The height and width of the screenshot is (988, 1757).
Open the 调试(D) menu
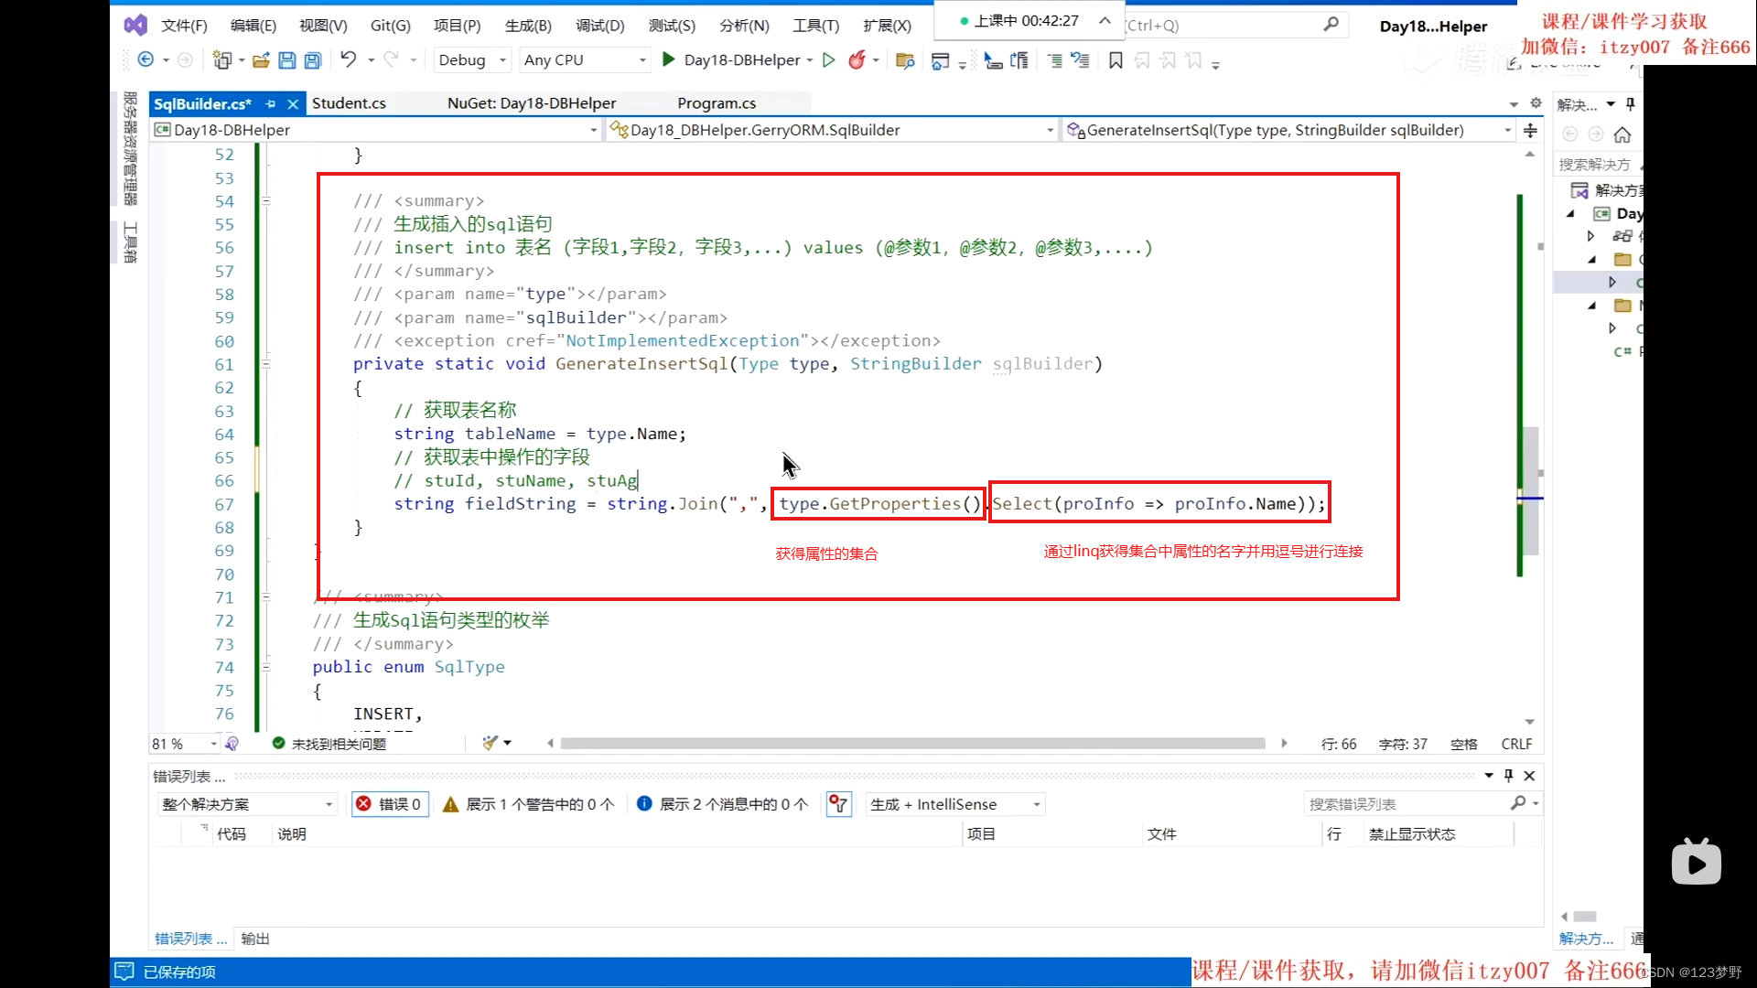[x=599, y=26]
